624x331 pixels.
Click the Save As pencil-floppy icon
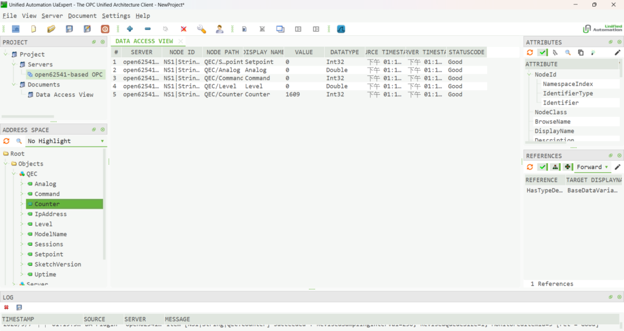[x=87, y=29]
